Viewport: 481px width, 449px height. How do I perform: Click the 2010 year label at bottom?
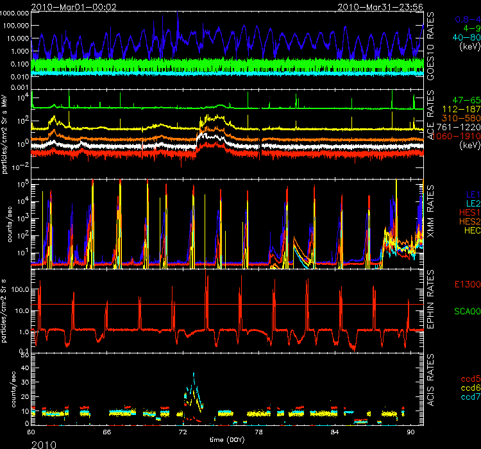[44, 445]
